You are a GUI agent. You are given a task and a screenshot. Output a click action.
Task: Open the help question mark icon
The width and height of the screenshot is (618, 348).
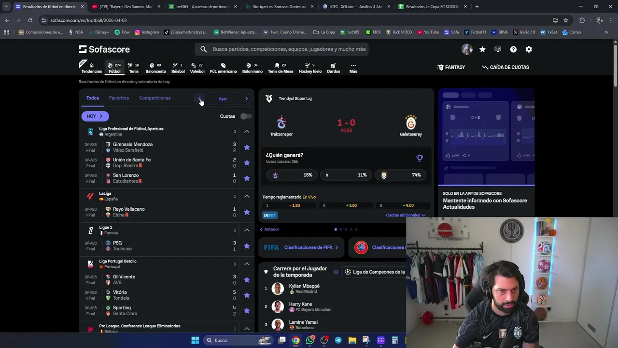tap(513, 49)
